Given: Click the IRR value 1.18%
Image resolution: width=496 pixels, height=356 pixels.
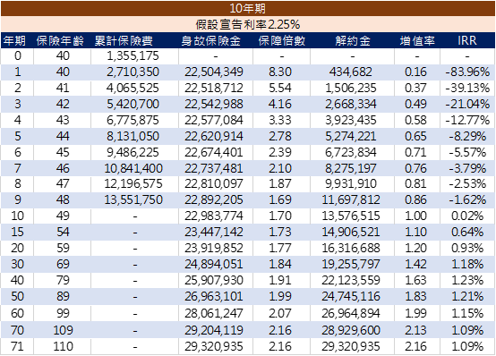Looking at the screenshot, I should coord(467,264).
